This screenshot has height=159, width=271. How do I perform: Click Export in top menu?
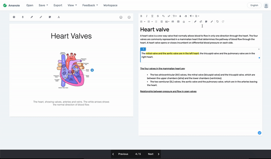pyautogui.click(x=58, y=5)
